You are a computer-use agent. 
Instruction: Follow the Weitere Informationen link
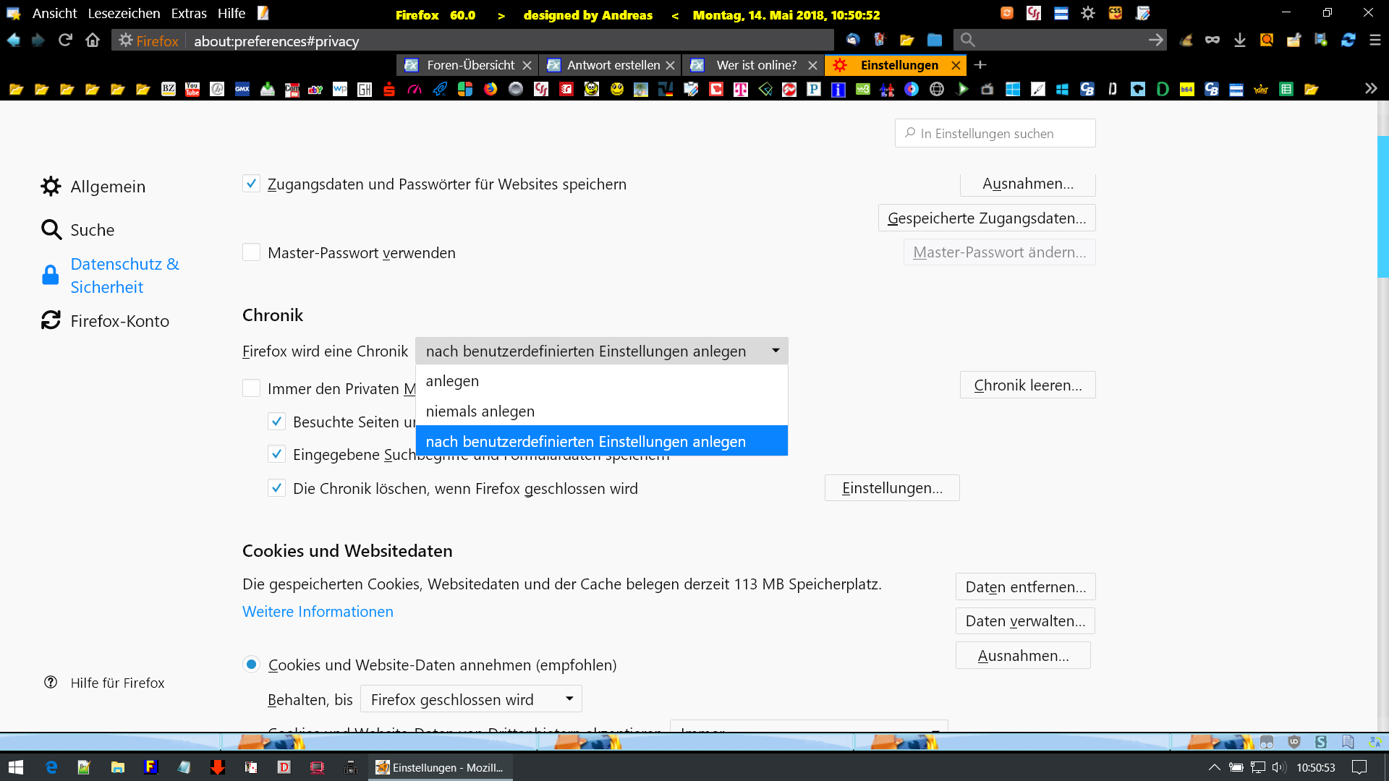[x=318, y=611]
